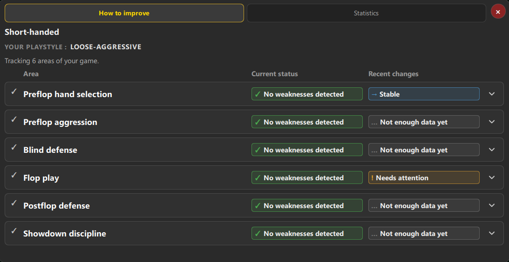Expand the Blind defense row chevron
The image size is (509, 262).
(492, 150)
